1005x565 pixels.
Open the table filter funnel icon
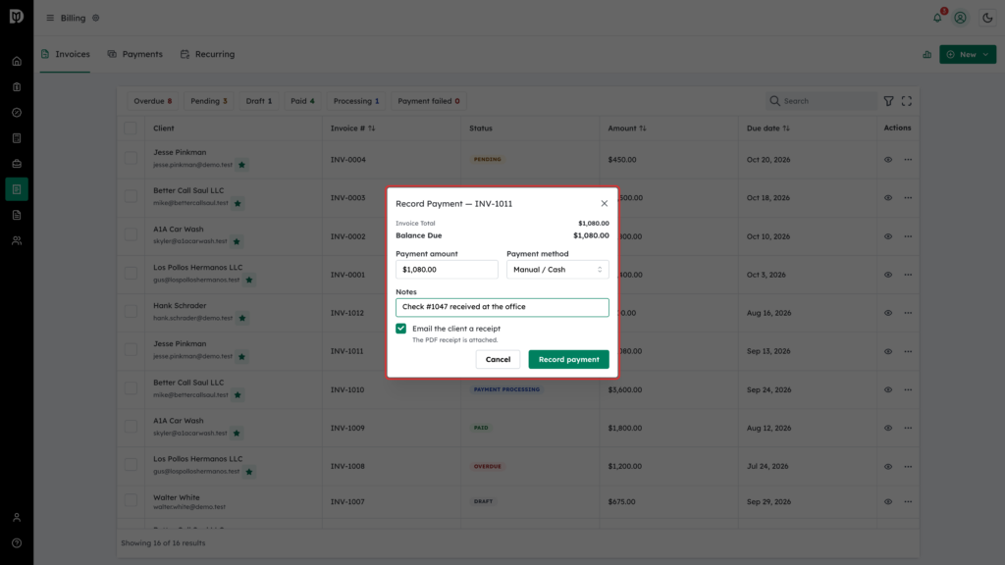(888, 101)
